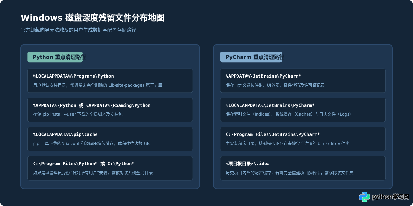Click the Python logo icon at bottom right

365,197
